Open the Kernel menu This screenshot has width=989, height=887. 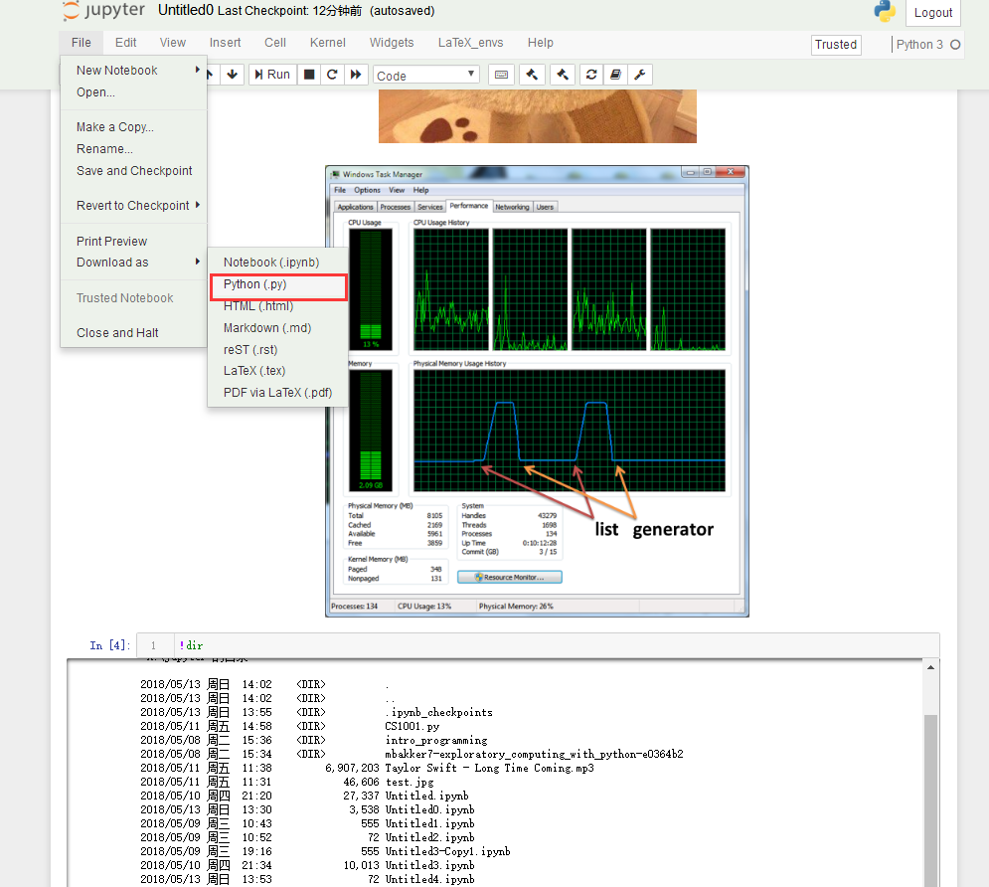pos(327,43)
